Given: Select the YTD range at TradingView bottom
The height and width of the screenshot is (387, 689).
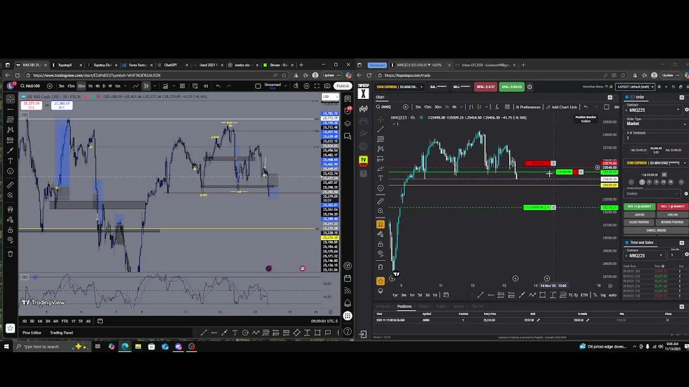Looking at the screenshot, I should (65, 321).
